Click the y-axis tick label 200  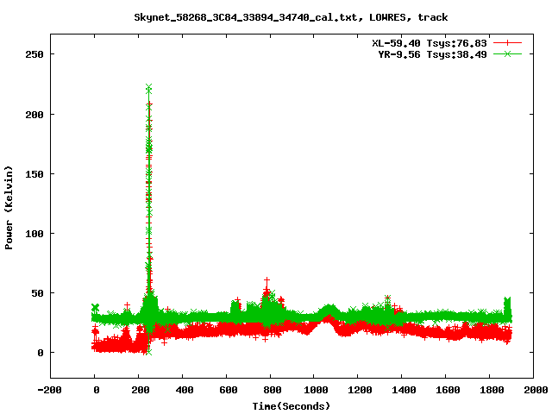tap(34, 115)
